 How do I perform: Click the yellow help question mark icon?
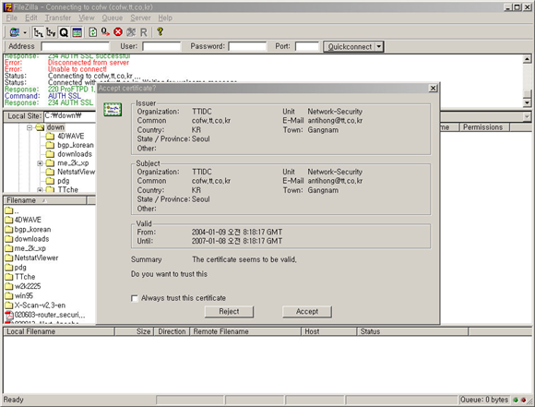pos(160,31)
